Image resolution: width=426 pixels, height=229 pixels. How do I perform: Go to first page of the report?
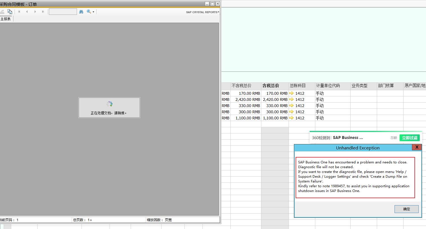(x=19, y=12)
